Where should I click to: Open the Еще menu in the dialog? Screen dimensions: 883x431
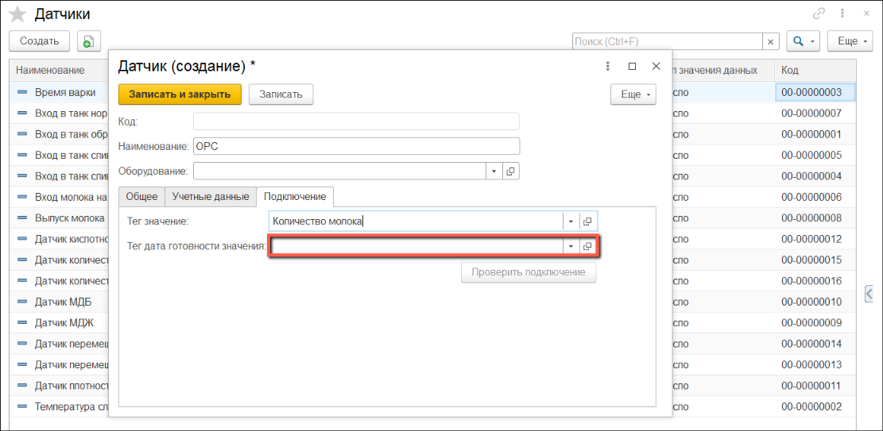tap(633, 94)
